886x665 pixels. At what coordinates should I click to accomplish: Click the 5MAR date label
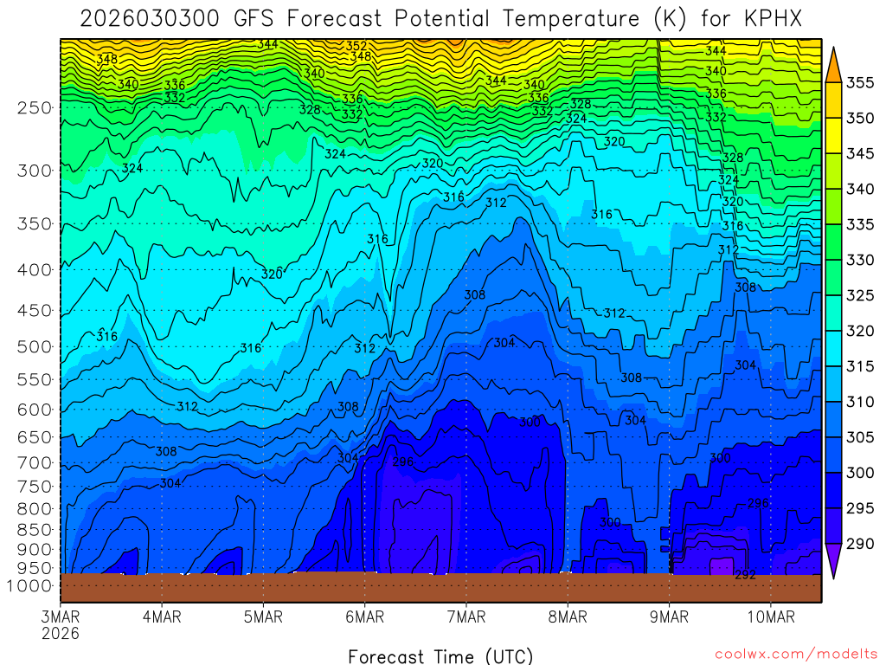[x=263, y=617]
